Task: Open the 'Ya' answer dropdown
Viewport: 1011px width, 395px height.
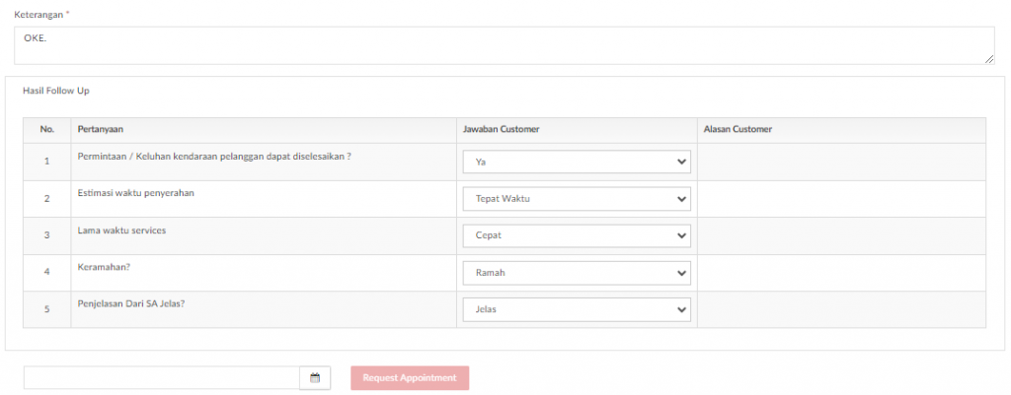Action: [577, 163]
